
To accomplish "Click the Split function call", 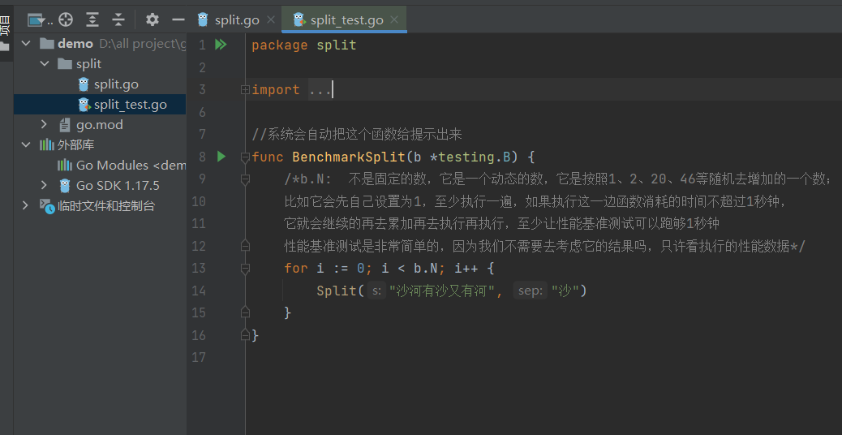I will (336, 291).
